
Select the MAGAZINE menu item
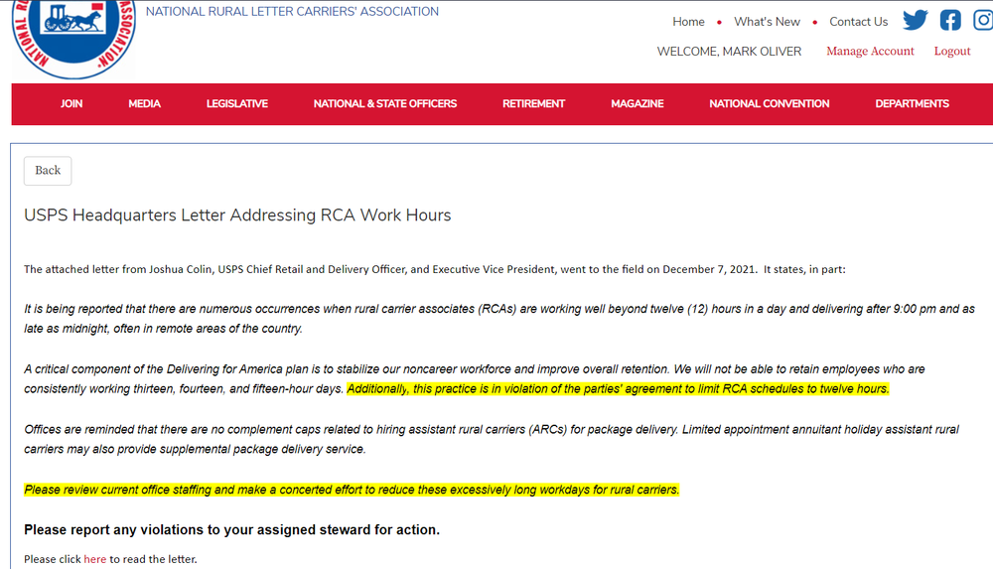tap(637, 104)
